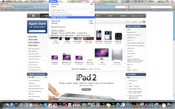
Task: Click the stop loading X in address bar
Action: point(126,7)
